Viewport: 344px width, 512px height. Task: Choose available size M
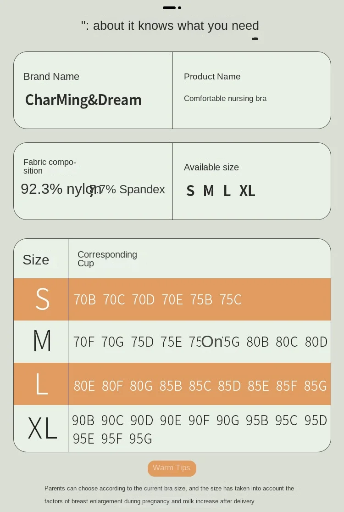(209, 191)
